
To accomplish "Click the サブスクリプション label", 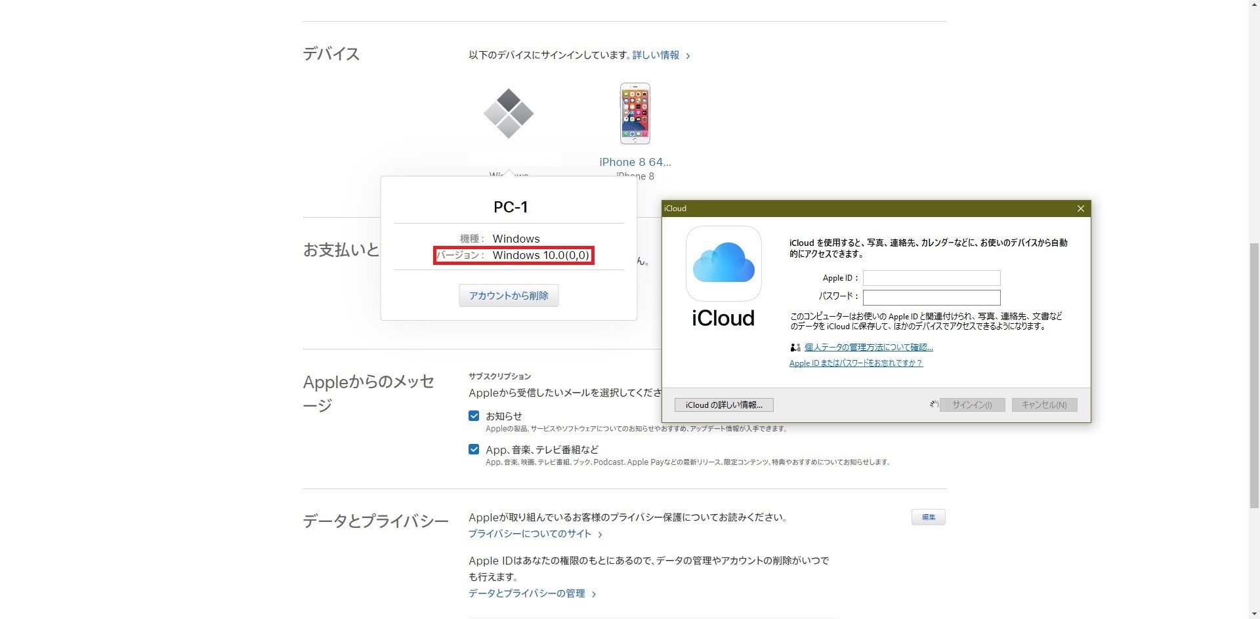I will [x=499, y=376].
